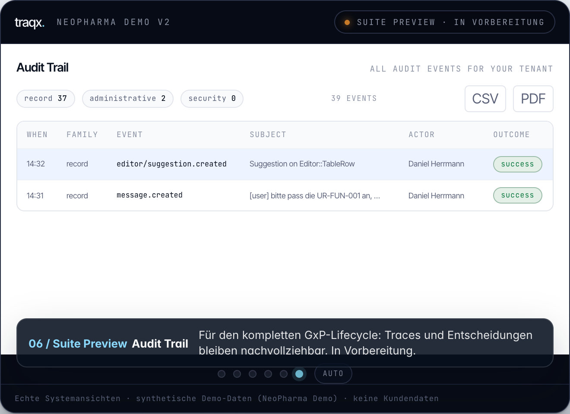Select the third slide dot indicator

point(253,374)
